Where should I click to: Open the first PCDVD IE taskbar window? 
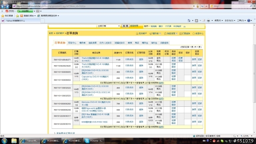51,141
